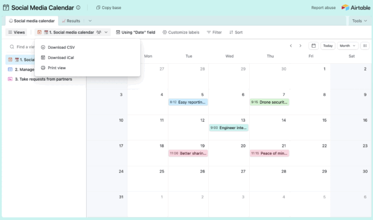Open the info icon next to base title
The image size is (373, 220).
78,8
